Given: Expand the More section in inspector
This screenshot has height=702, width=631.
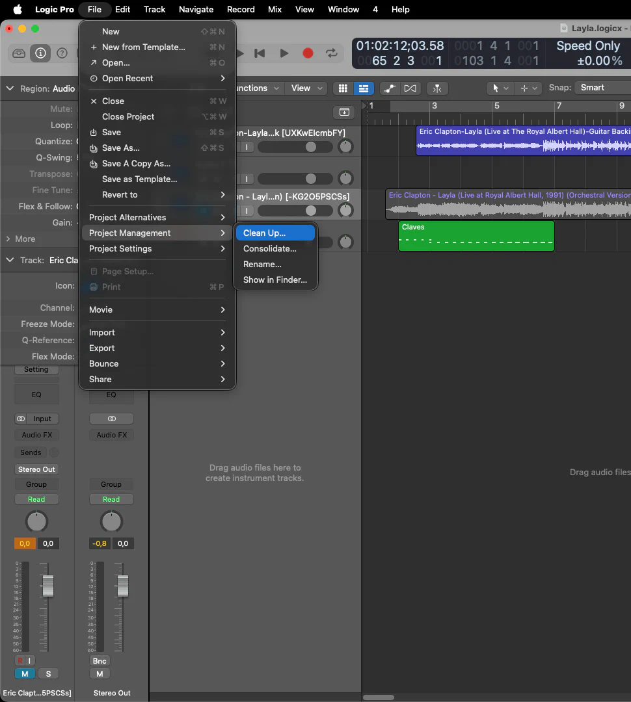Looking at the screenshot, I should pyautogui.click(x=8, y=239).
